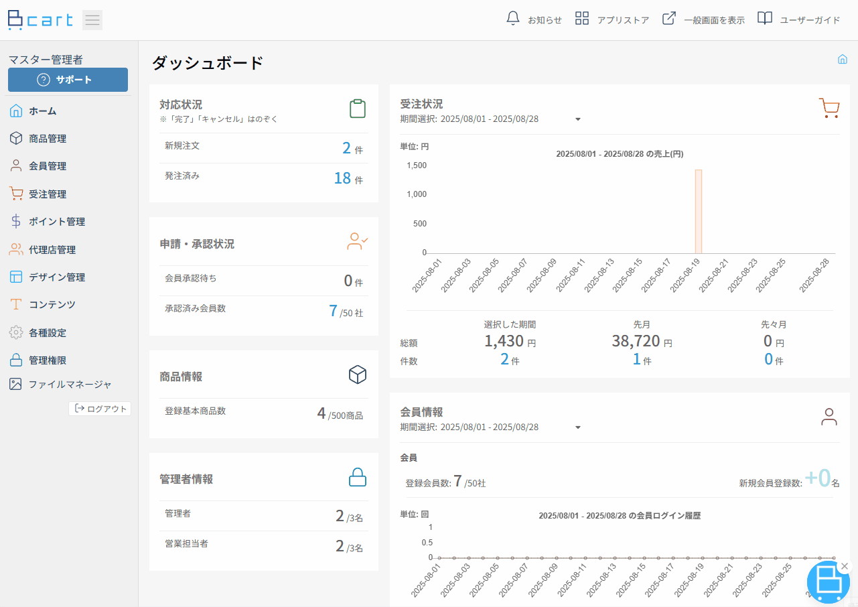Open the お知らせ bell notifications
The height and width of the screenshot is (607, 858).
pos(513,19)
